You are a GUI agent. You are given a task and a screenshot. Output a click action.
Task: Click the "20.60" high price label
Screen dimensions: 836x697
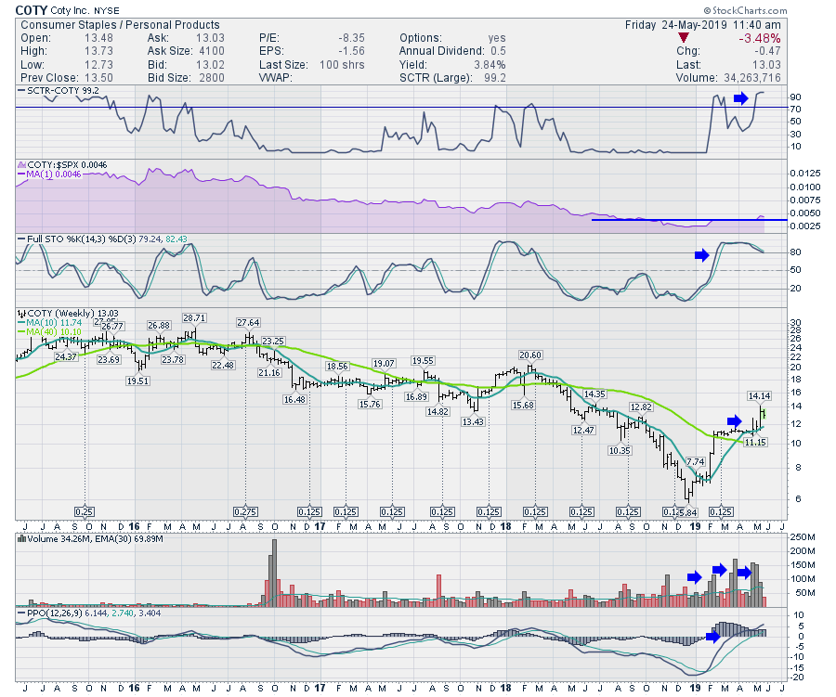point(530,355)
